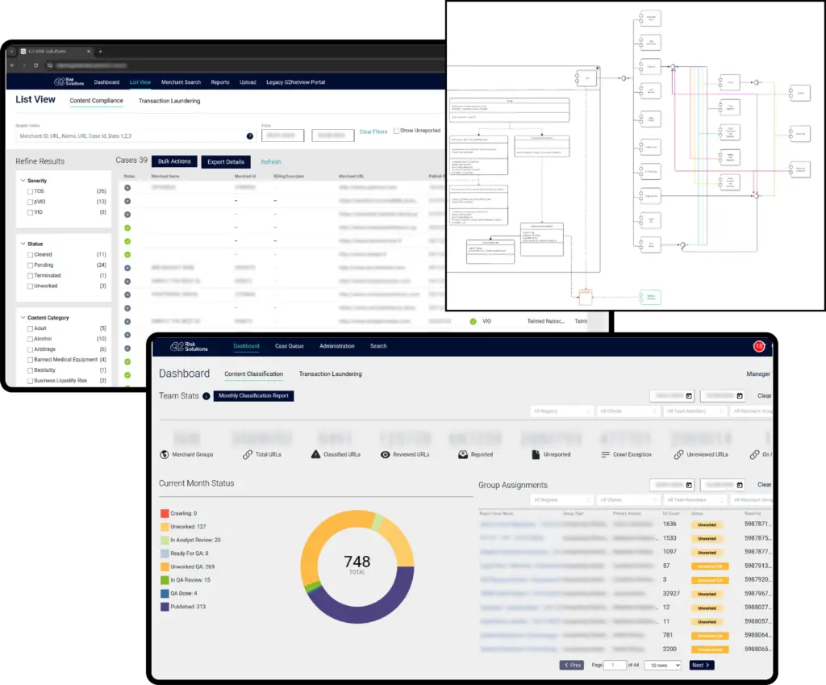Open Merchant Search from the navigation bar
The width and height of the screenshot is (826, 685).
181,81
